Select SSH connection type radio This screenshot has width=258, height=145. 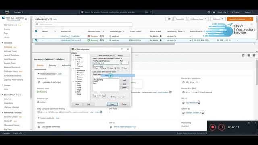(115, 68)
